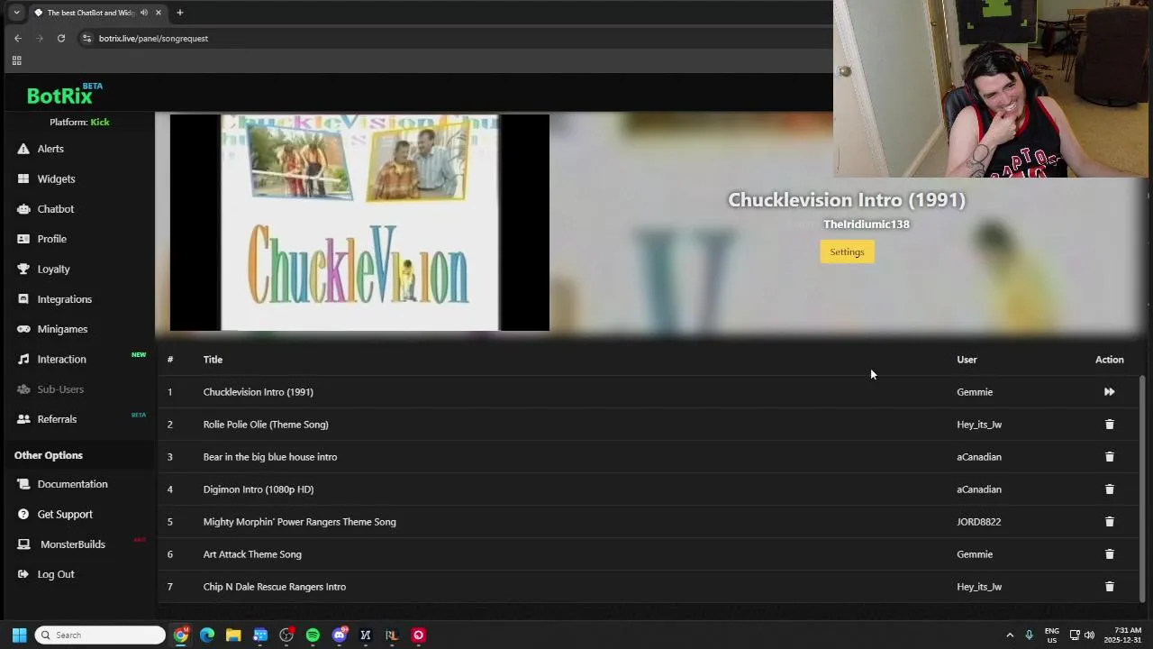Open the Interaction section
This screenshot has width=1153, height=649.
tap(61, 359)
